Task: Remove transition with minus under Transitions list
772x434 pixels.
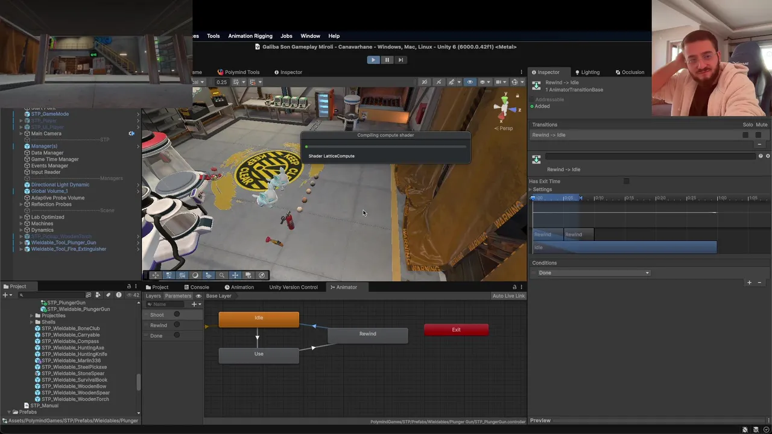Action: pos(760,145)
